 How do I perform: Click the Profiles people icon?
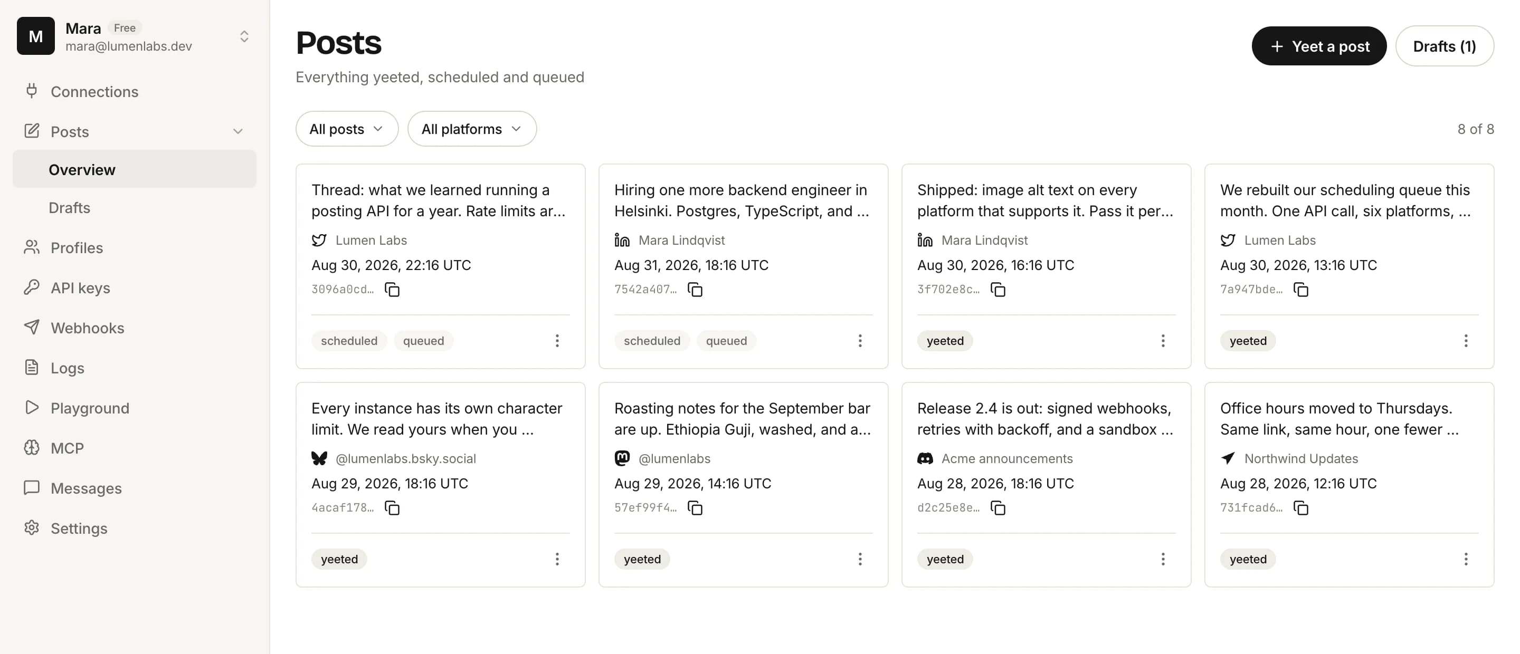pos(32,247)
